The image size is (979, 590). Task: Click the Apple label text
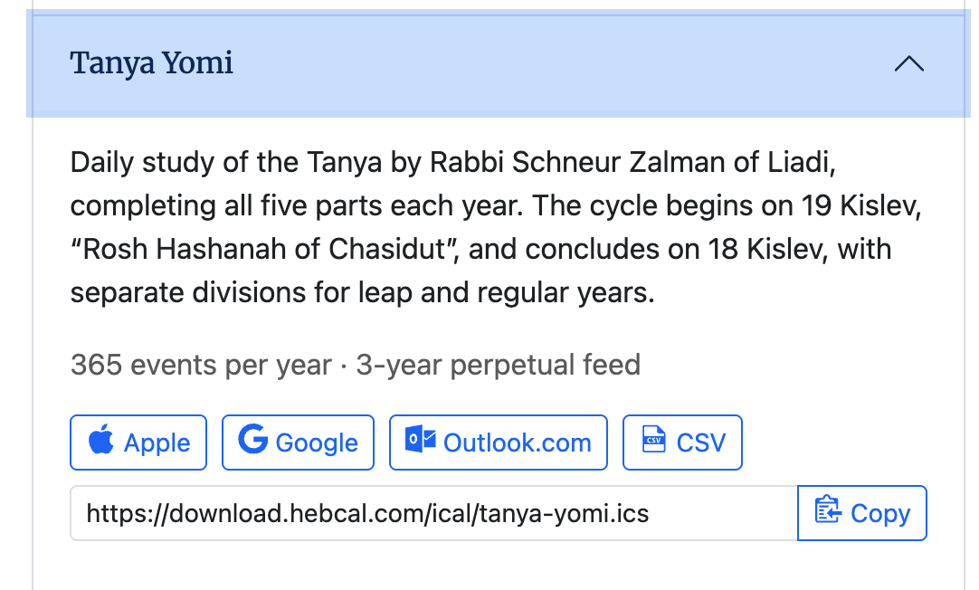(157, 444)
